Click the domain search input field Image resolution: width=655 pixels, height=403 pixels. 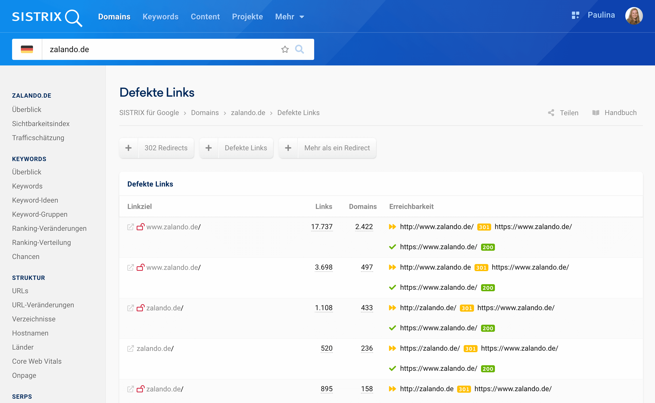coord(160,49)
